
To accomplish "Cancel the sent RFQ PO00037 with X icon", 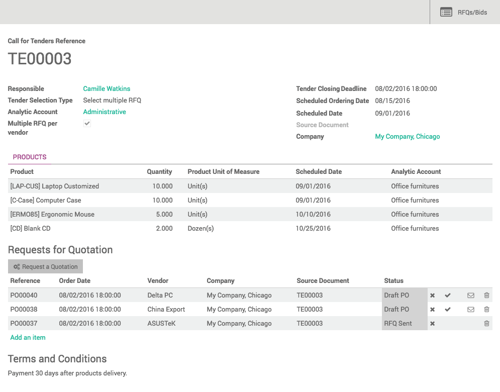I will 432,323.
